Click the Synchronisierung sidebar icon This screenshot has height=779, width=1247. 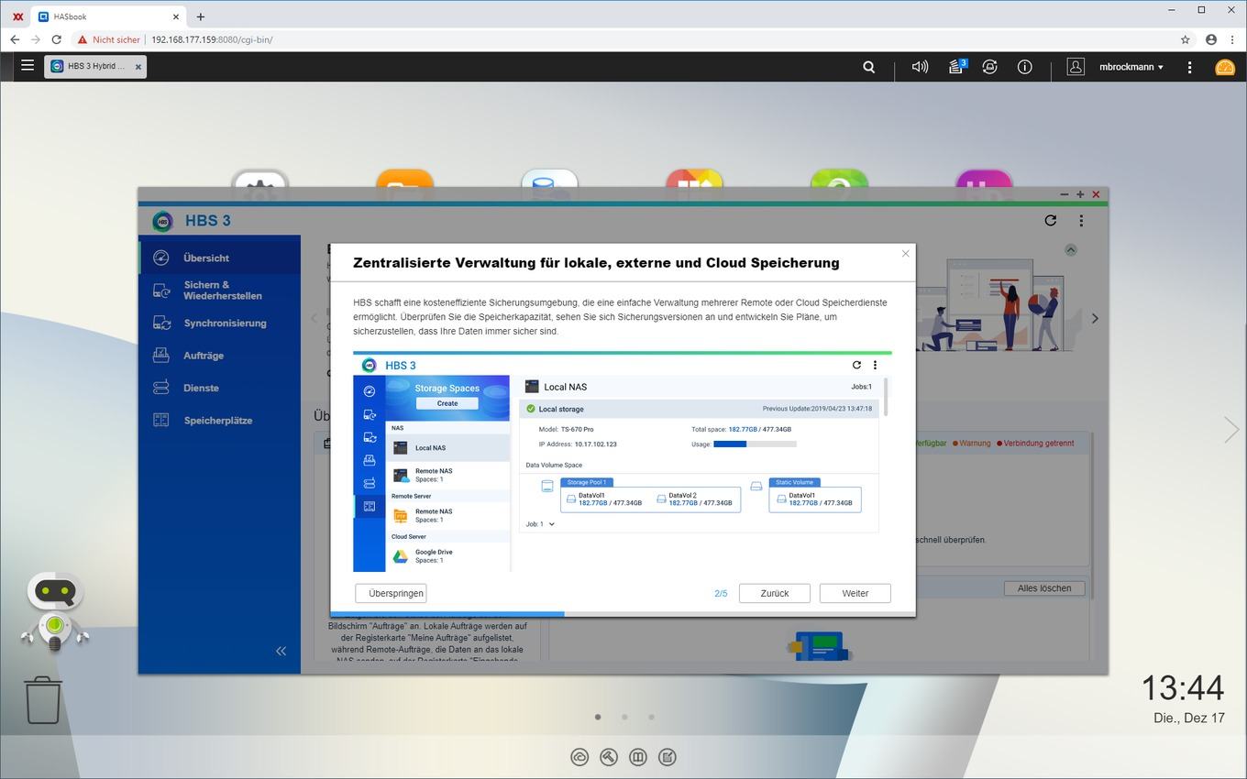click(x=161, y=324)
